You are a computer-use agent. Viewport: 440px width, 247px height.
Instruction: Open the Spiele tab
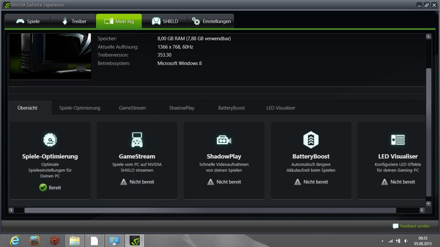pos(27,21)
